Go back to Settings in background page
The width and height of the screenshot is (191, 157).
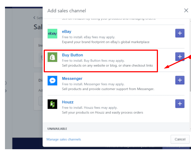(x=38, y=18)
